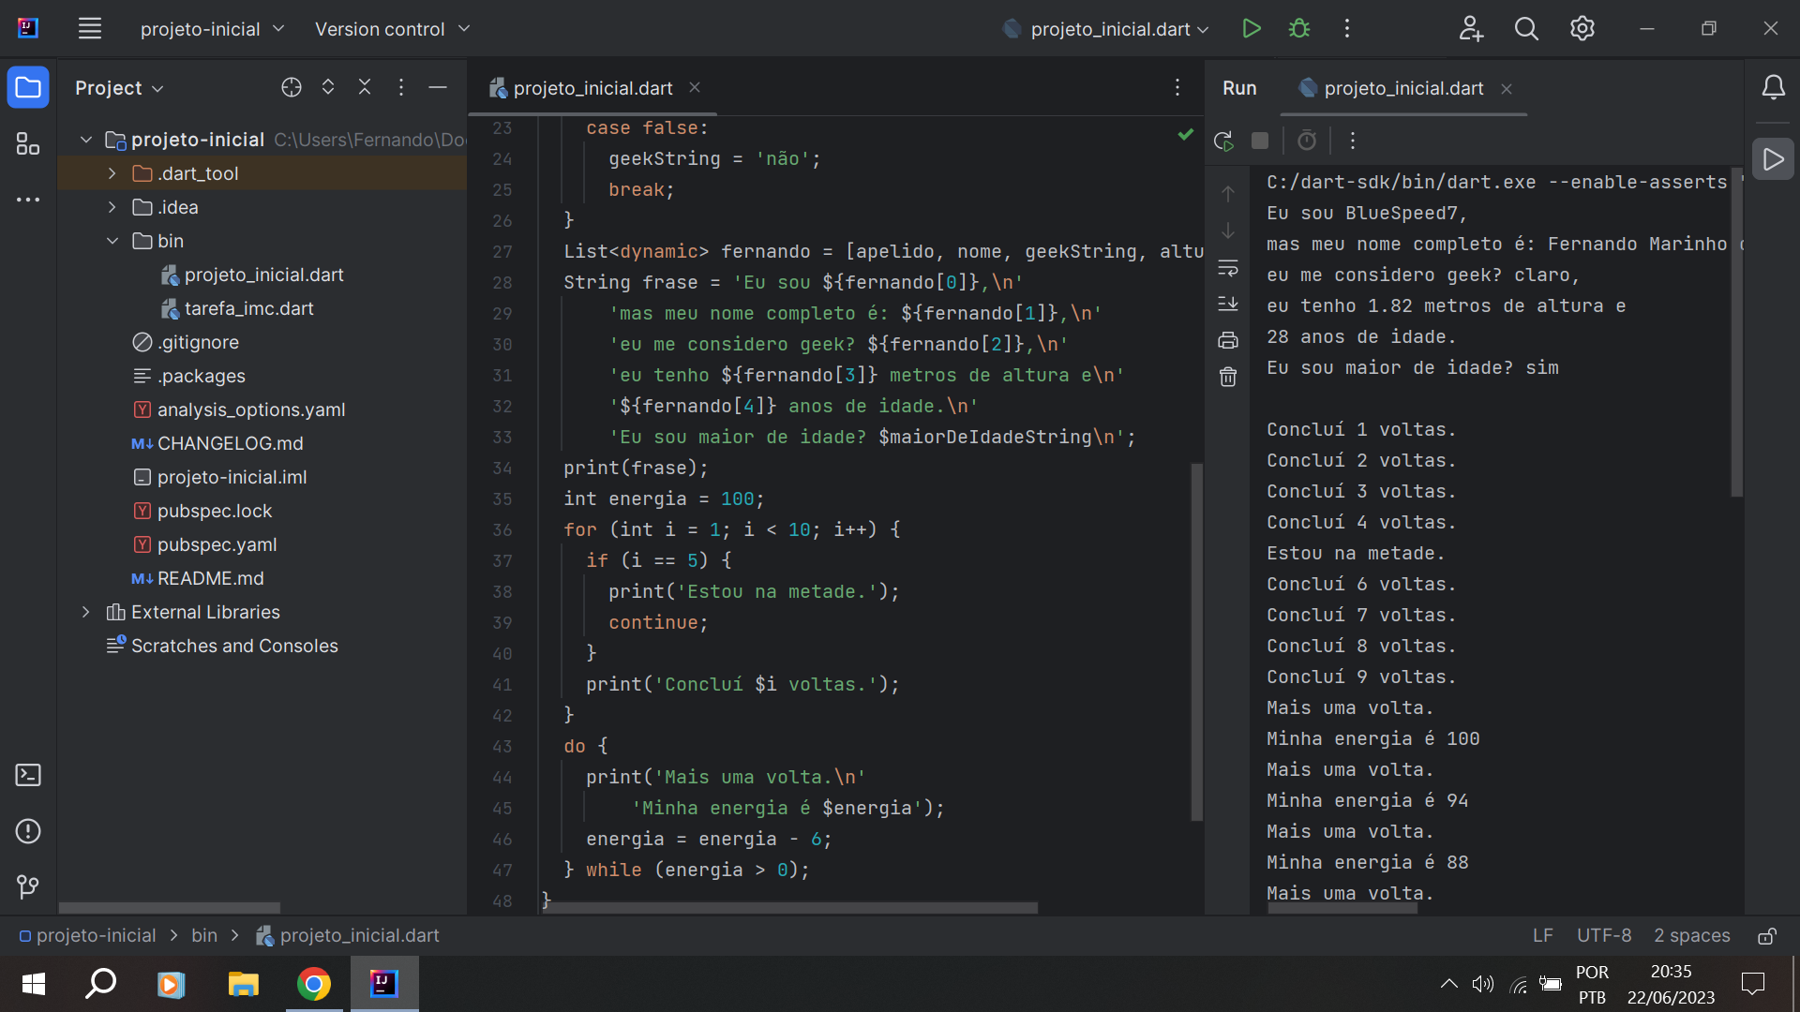Open IDE settings gear
The width and height of the screenshot is (1800, 1012).
[x=1582, y=29]
